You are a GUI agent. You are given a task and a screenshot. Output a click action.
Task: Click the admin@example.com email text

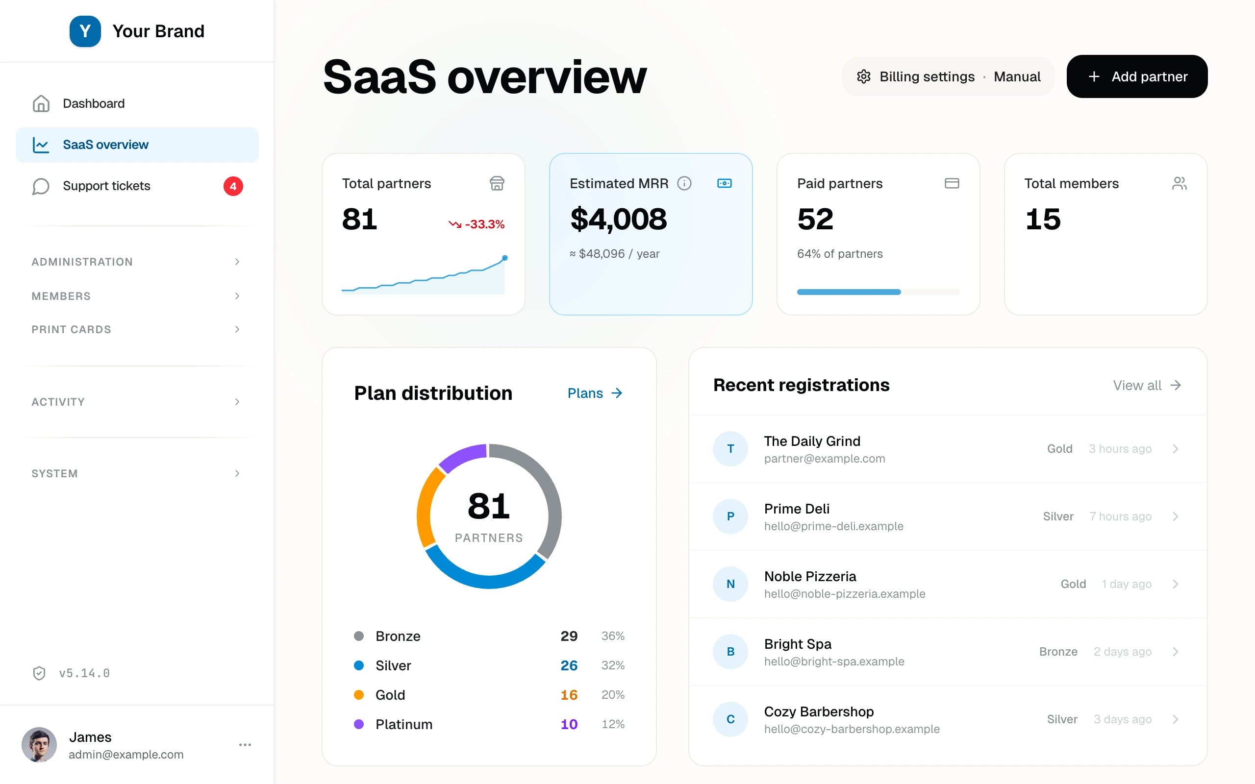126,755
